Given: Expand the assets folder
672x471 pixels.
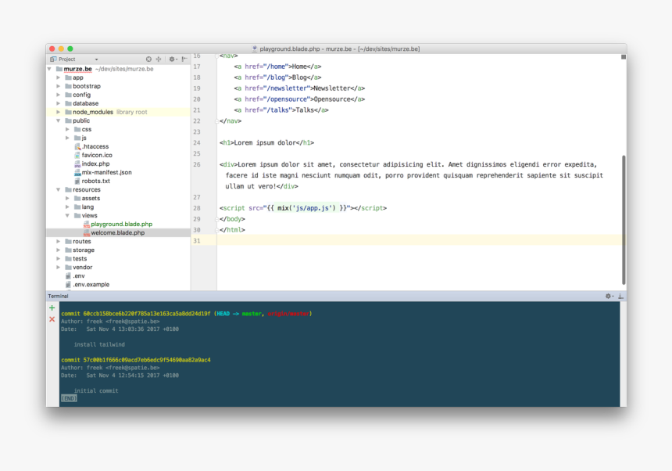Looking at the screenshot, I should pos(68,198).
